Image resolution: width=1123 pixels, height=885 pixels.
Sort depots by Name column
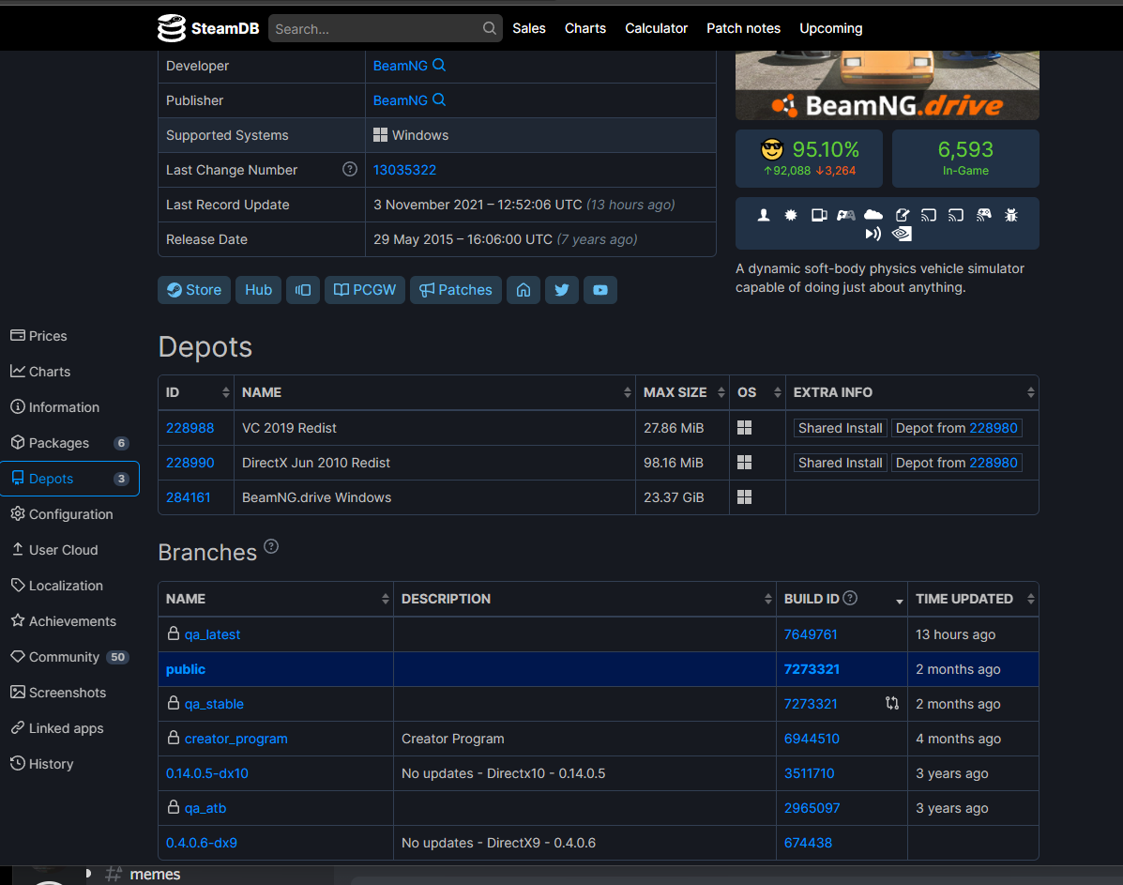pos(434,392)
